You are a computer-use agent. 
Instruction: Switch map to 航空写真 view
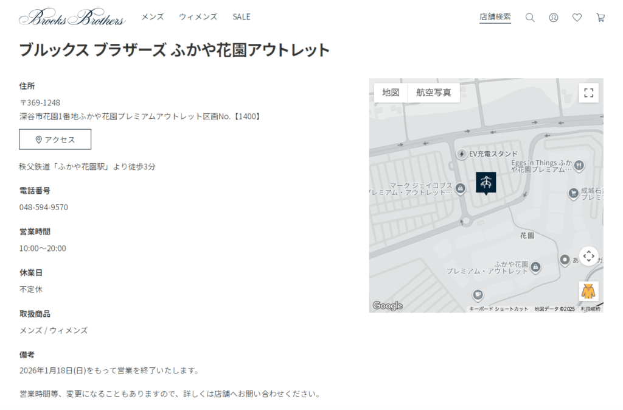[x=433, y=93]
